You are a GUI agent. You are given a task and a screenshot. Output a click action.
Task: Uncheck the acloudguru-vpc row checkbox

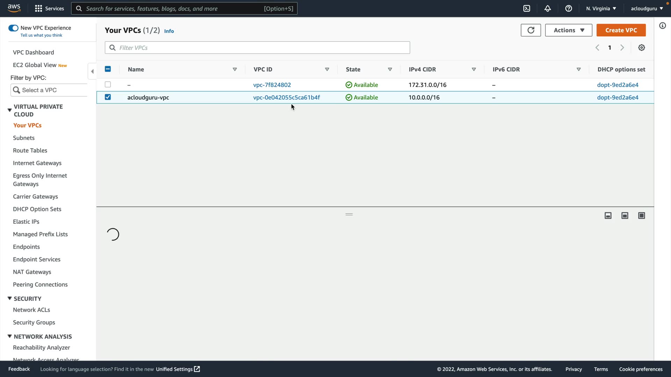tap(108, 97)
